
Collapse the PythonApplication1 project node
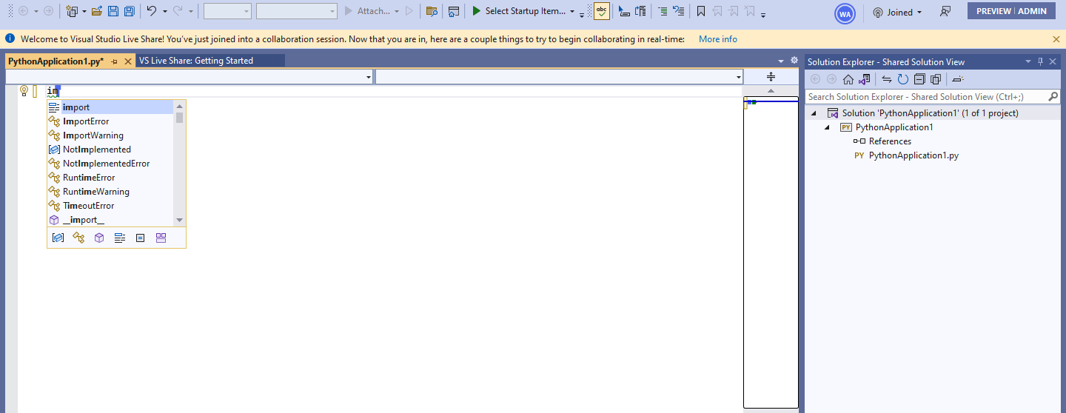pos(828,127)
